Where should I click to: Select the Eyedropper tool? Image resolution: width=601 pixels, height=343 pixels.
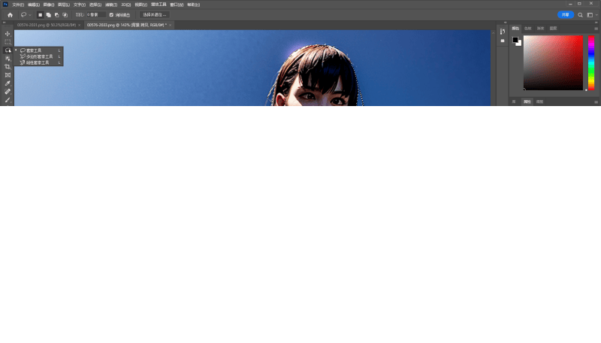[8, 83]
